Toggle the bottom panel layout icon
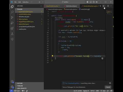This screenshot has width=123, height=92. pyautogui.click(x=91, y=2)
